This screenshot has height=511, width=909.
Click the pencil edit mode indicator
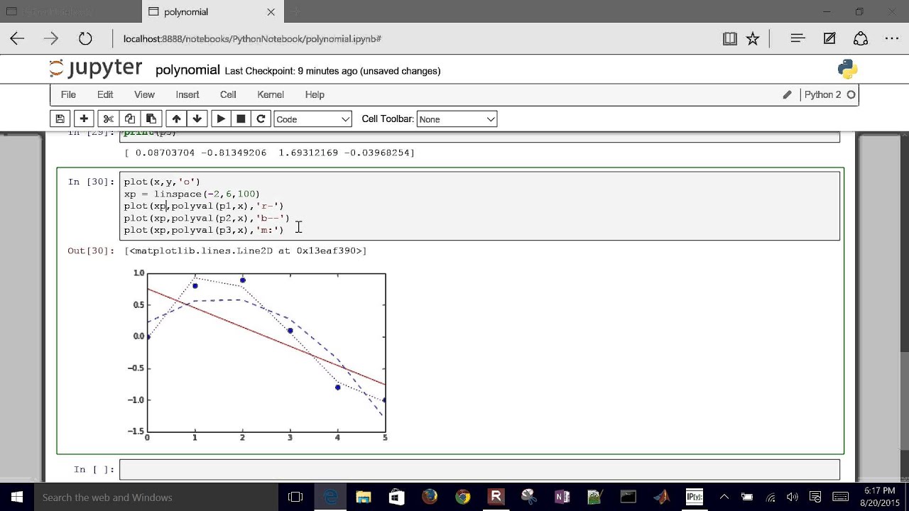(787, 94)
